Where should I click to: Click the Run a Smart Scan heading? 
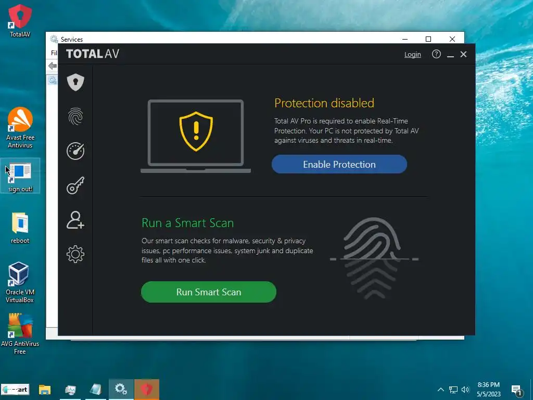[187, 223]
